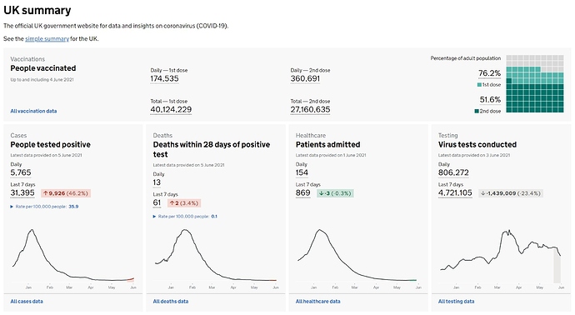Viewport: 575px width, 315px height.
Task: Click the 1st dose legend swatch
Action: (479, 85)
